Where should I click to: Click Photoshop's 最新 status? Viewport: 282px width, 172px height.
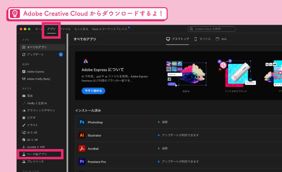(165, 122)
